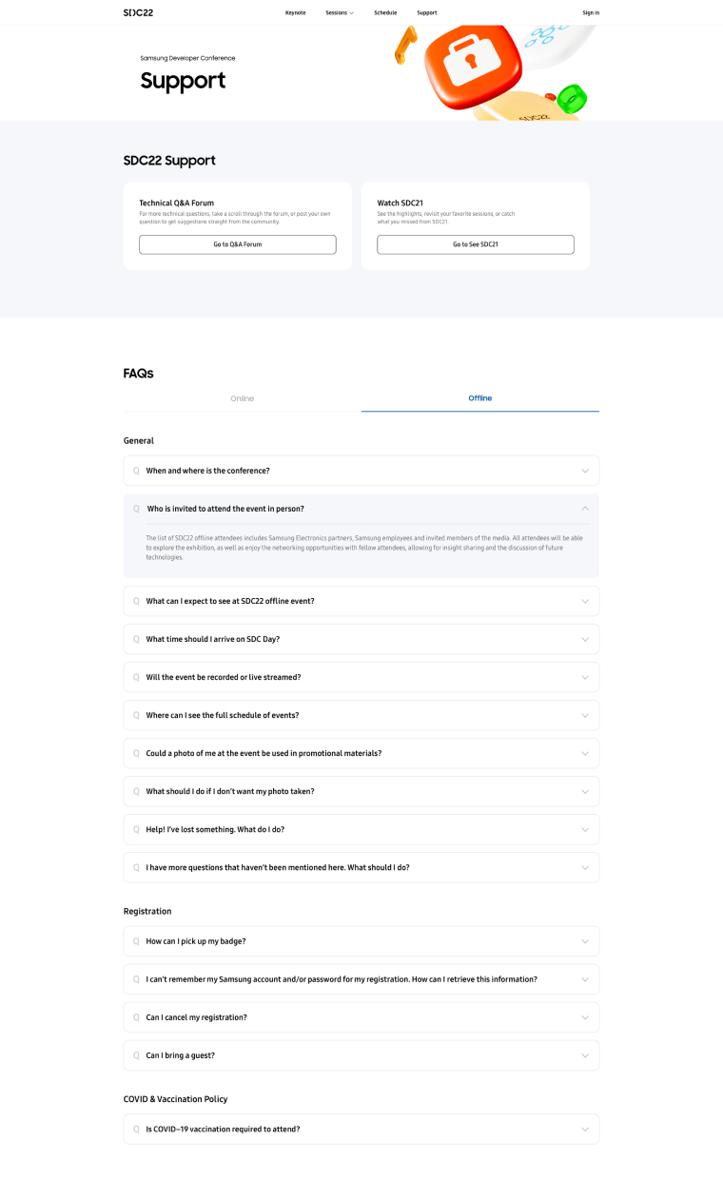Select the Offline FAQs tab
This screenshot has width=723, height=1179.
click(480, 398)
